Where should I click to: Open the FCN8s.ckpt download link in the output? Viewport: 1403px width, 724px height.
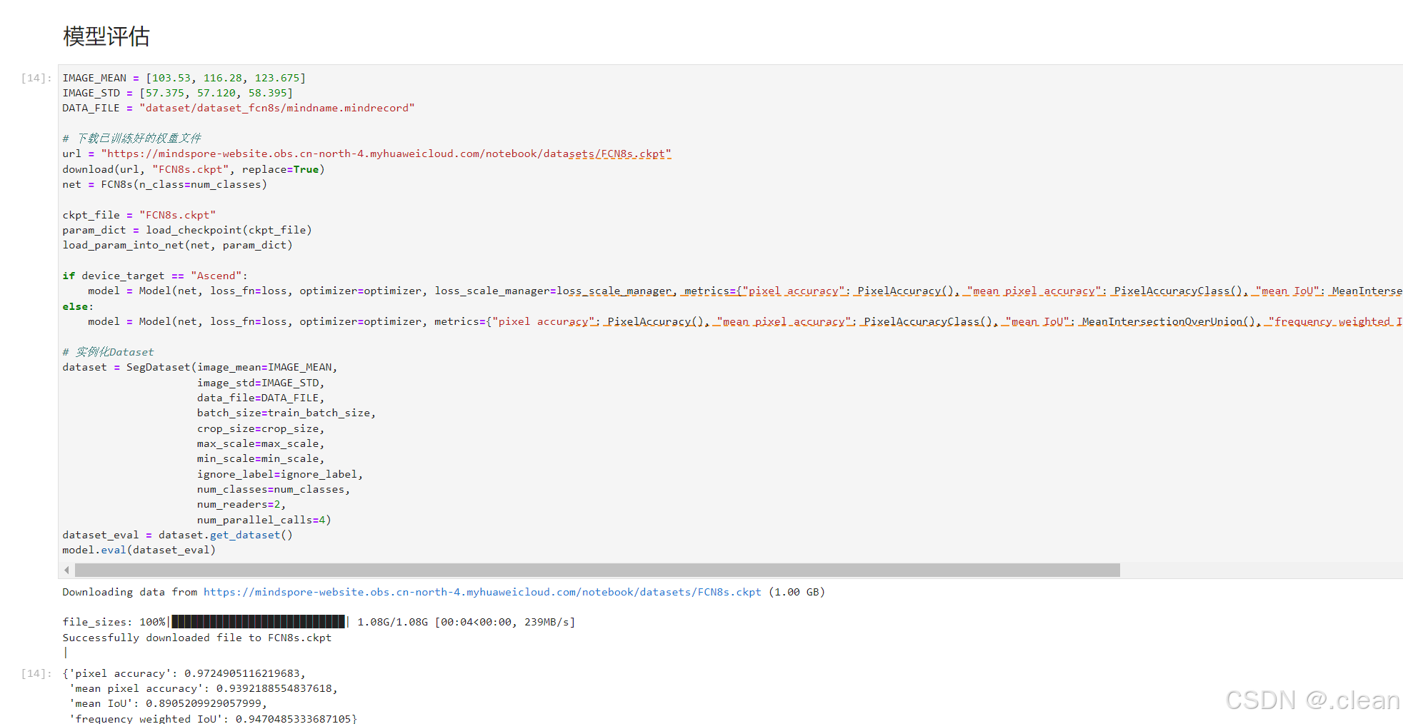click(482, 592)
